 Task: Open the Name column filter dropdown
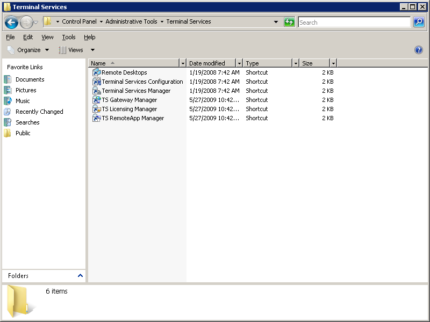[183, 63]
